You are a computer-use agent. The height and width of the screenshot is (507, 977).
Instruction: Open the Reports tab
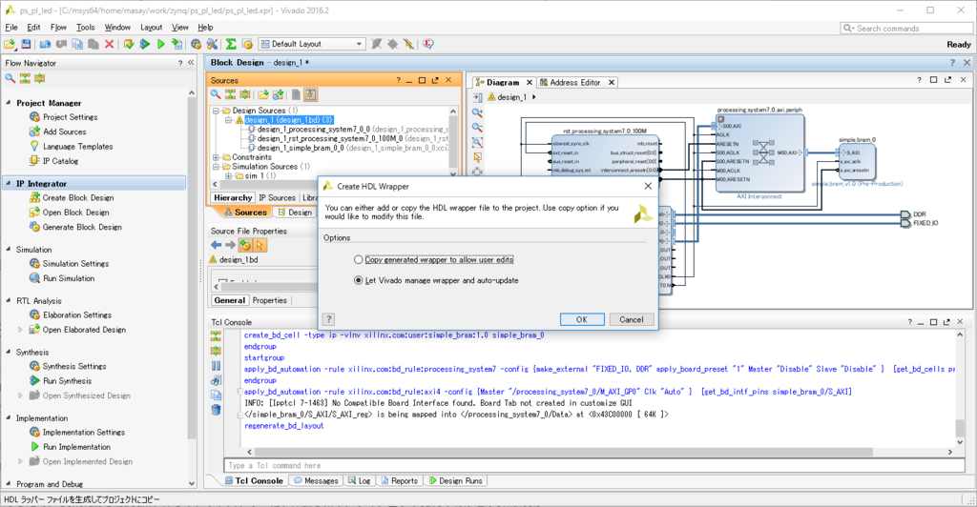coord(399,481)
